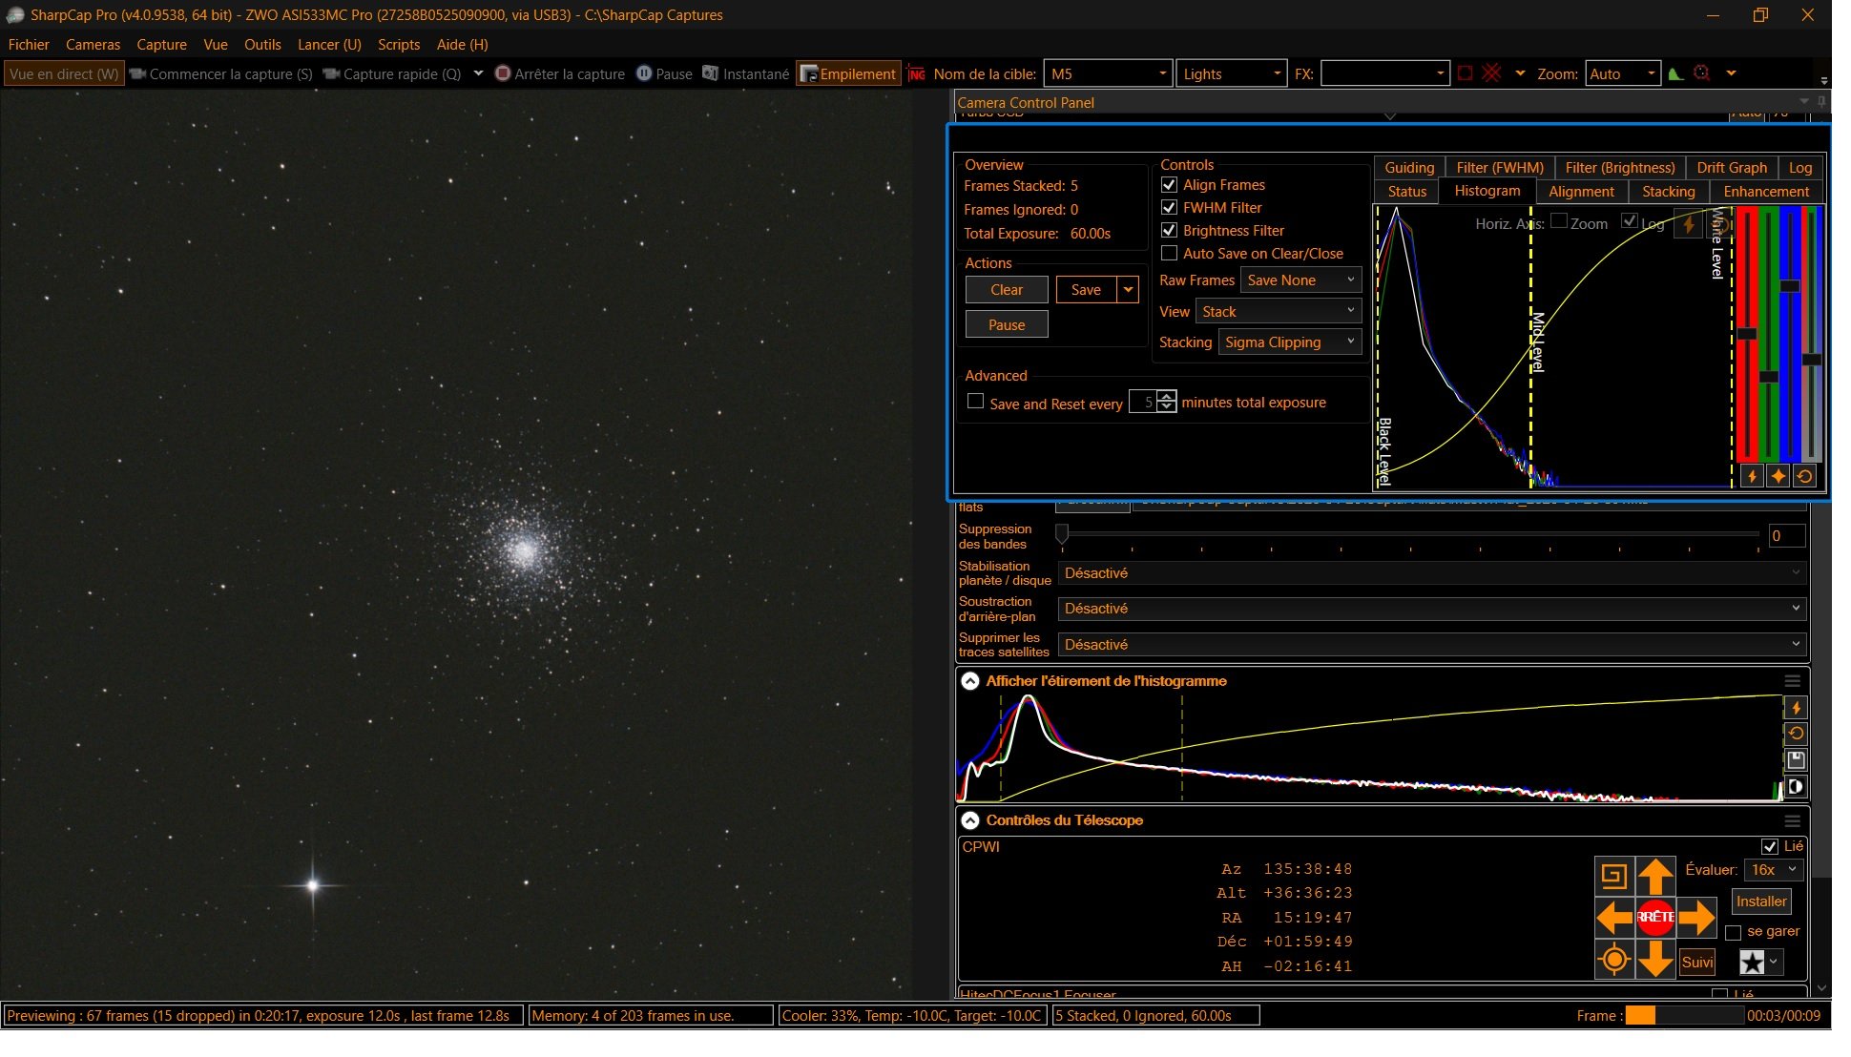Screen dimensions: 1851x1057
Task: Open the Lights frame type dropdown
Action: click(1231, 73)
